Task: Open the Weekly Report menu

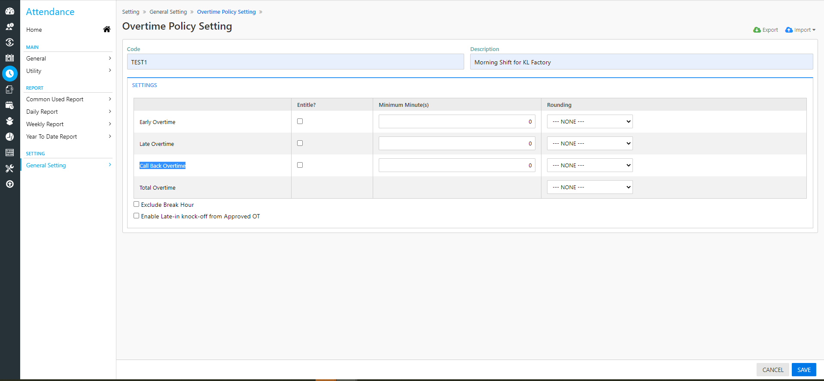Action: [x=68, y=124]
